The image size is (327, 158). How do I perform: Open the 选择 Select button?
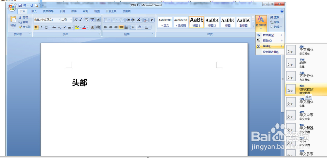point(276,27)
